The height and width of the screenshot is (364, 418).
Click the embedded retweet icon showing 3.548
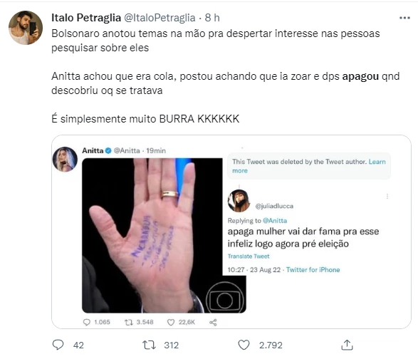pos(129,322)
